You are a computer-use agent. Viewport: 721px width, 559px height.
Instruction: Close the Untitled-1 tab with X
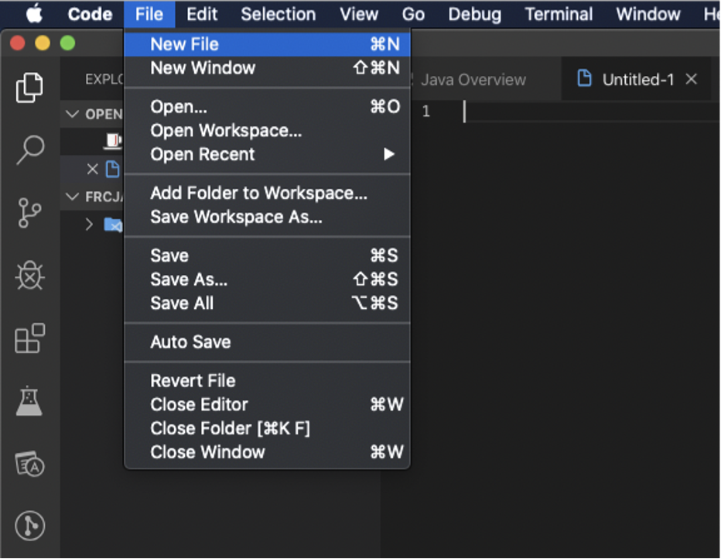pos(692,79)
